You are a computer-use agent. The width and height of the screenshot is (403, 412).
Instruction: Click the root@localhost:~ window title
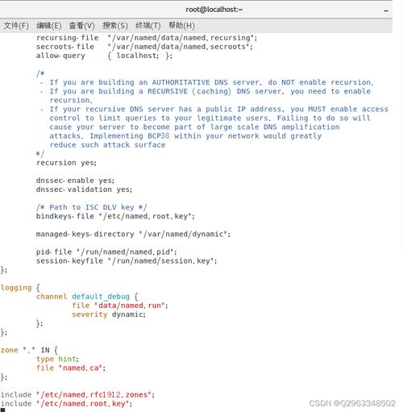(x=214, y=10)
